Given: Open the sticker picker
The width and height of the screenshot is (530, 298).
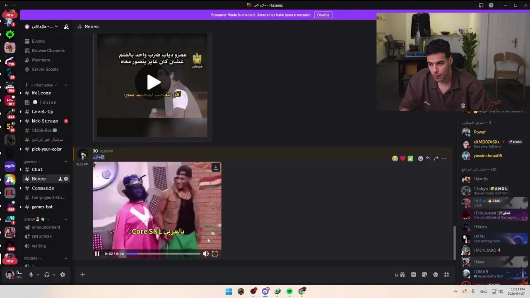Looking at the screenshot, I should [x=424, y=274].
